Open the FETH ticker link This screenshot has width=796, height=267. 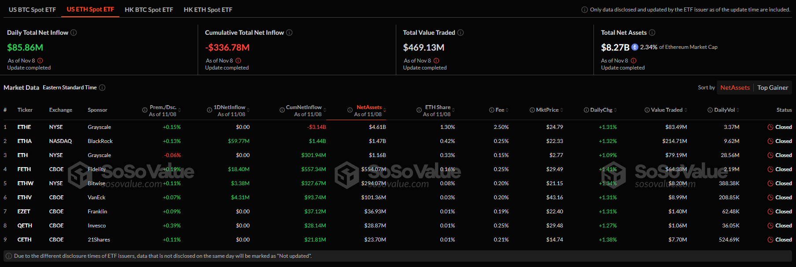click(24, 169)
